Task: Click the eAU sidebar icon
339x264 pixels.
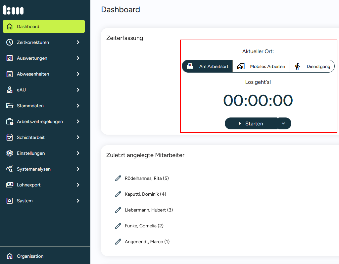Action: [x=10, y=90]
